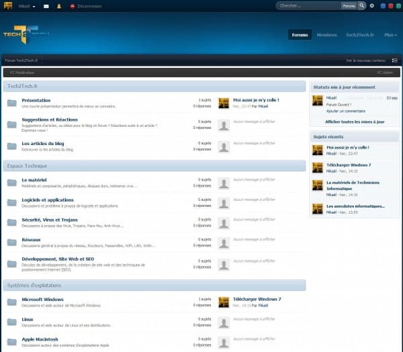Open the Sécurité, Virus et Trojans forum

(49, 220)
